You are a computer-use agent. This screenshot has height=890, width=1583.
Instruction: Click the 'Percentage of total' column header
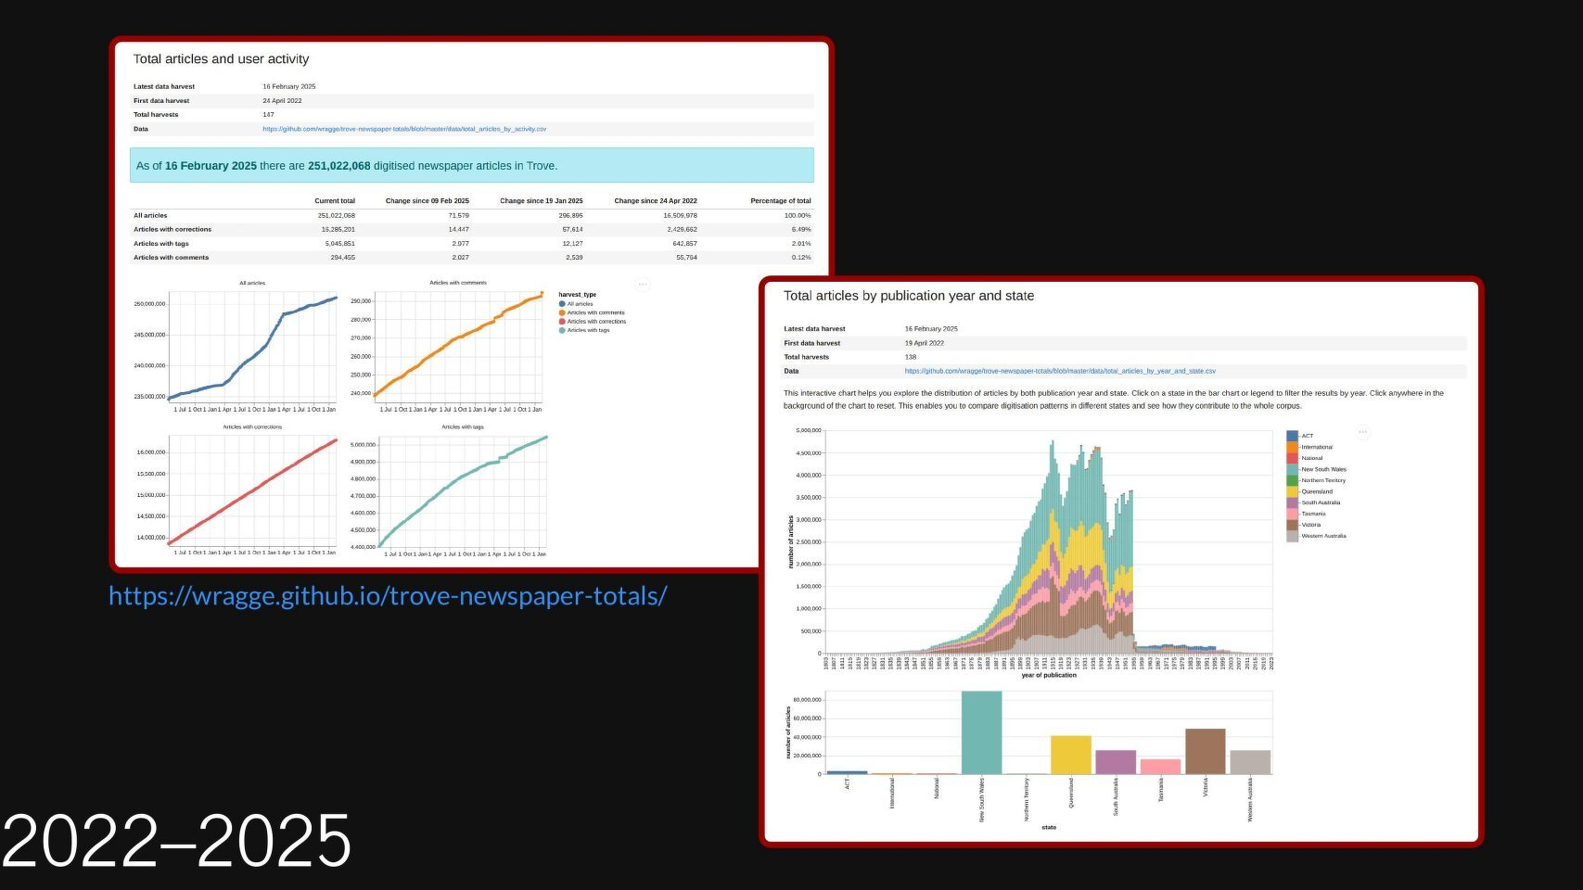780,201
